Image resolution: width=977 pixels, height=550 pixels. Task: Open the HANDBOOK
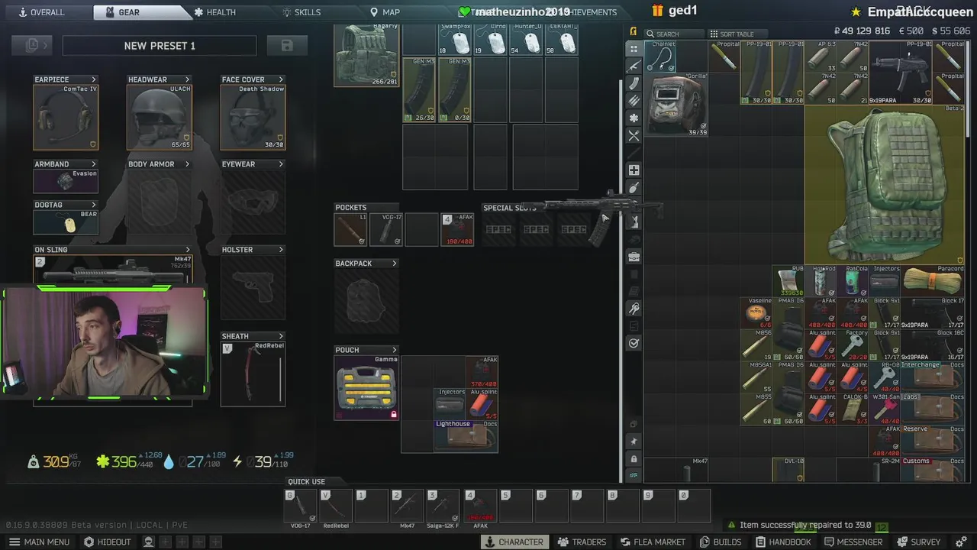coord(782,542)
